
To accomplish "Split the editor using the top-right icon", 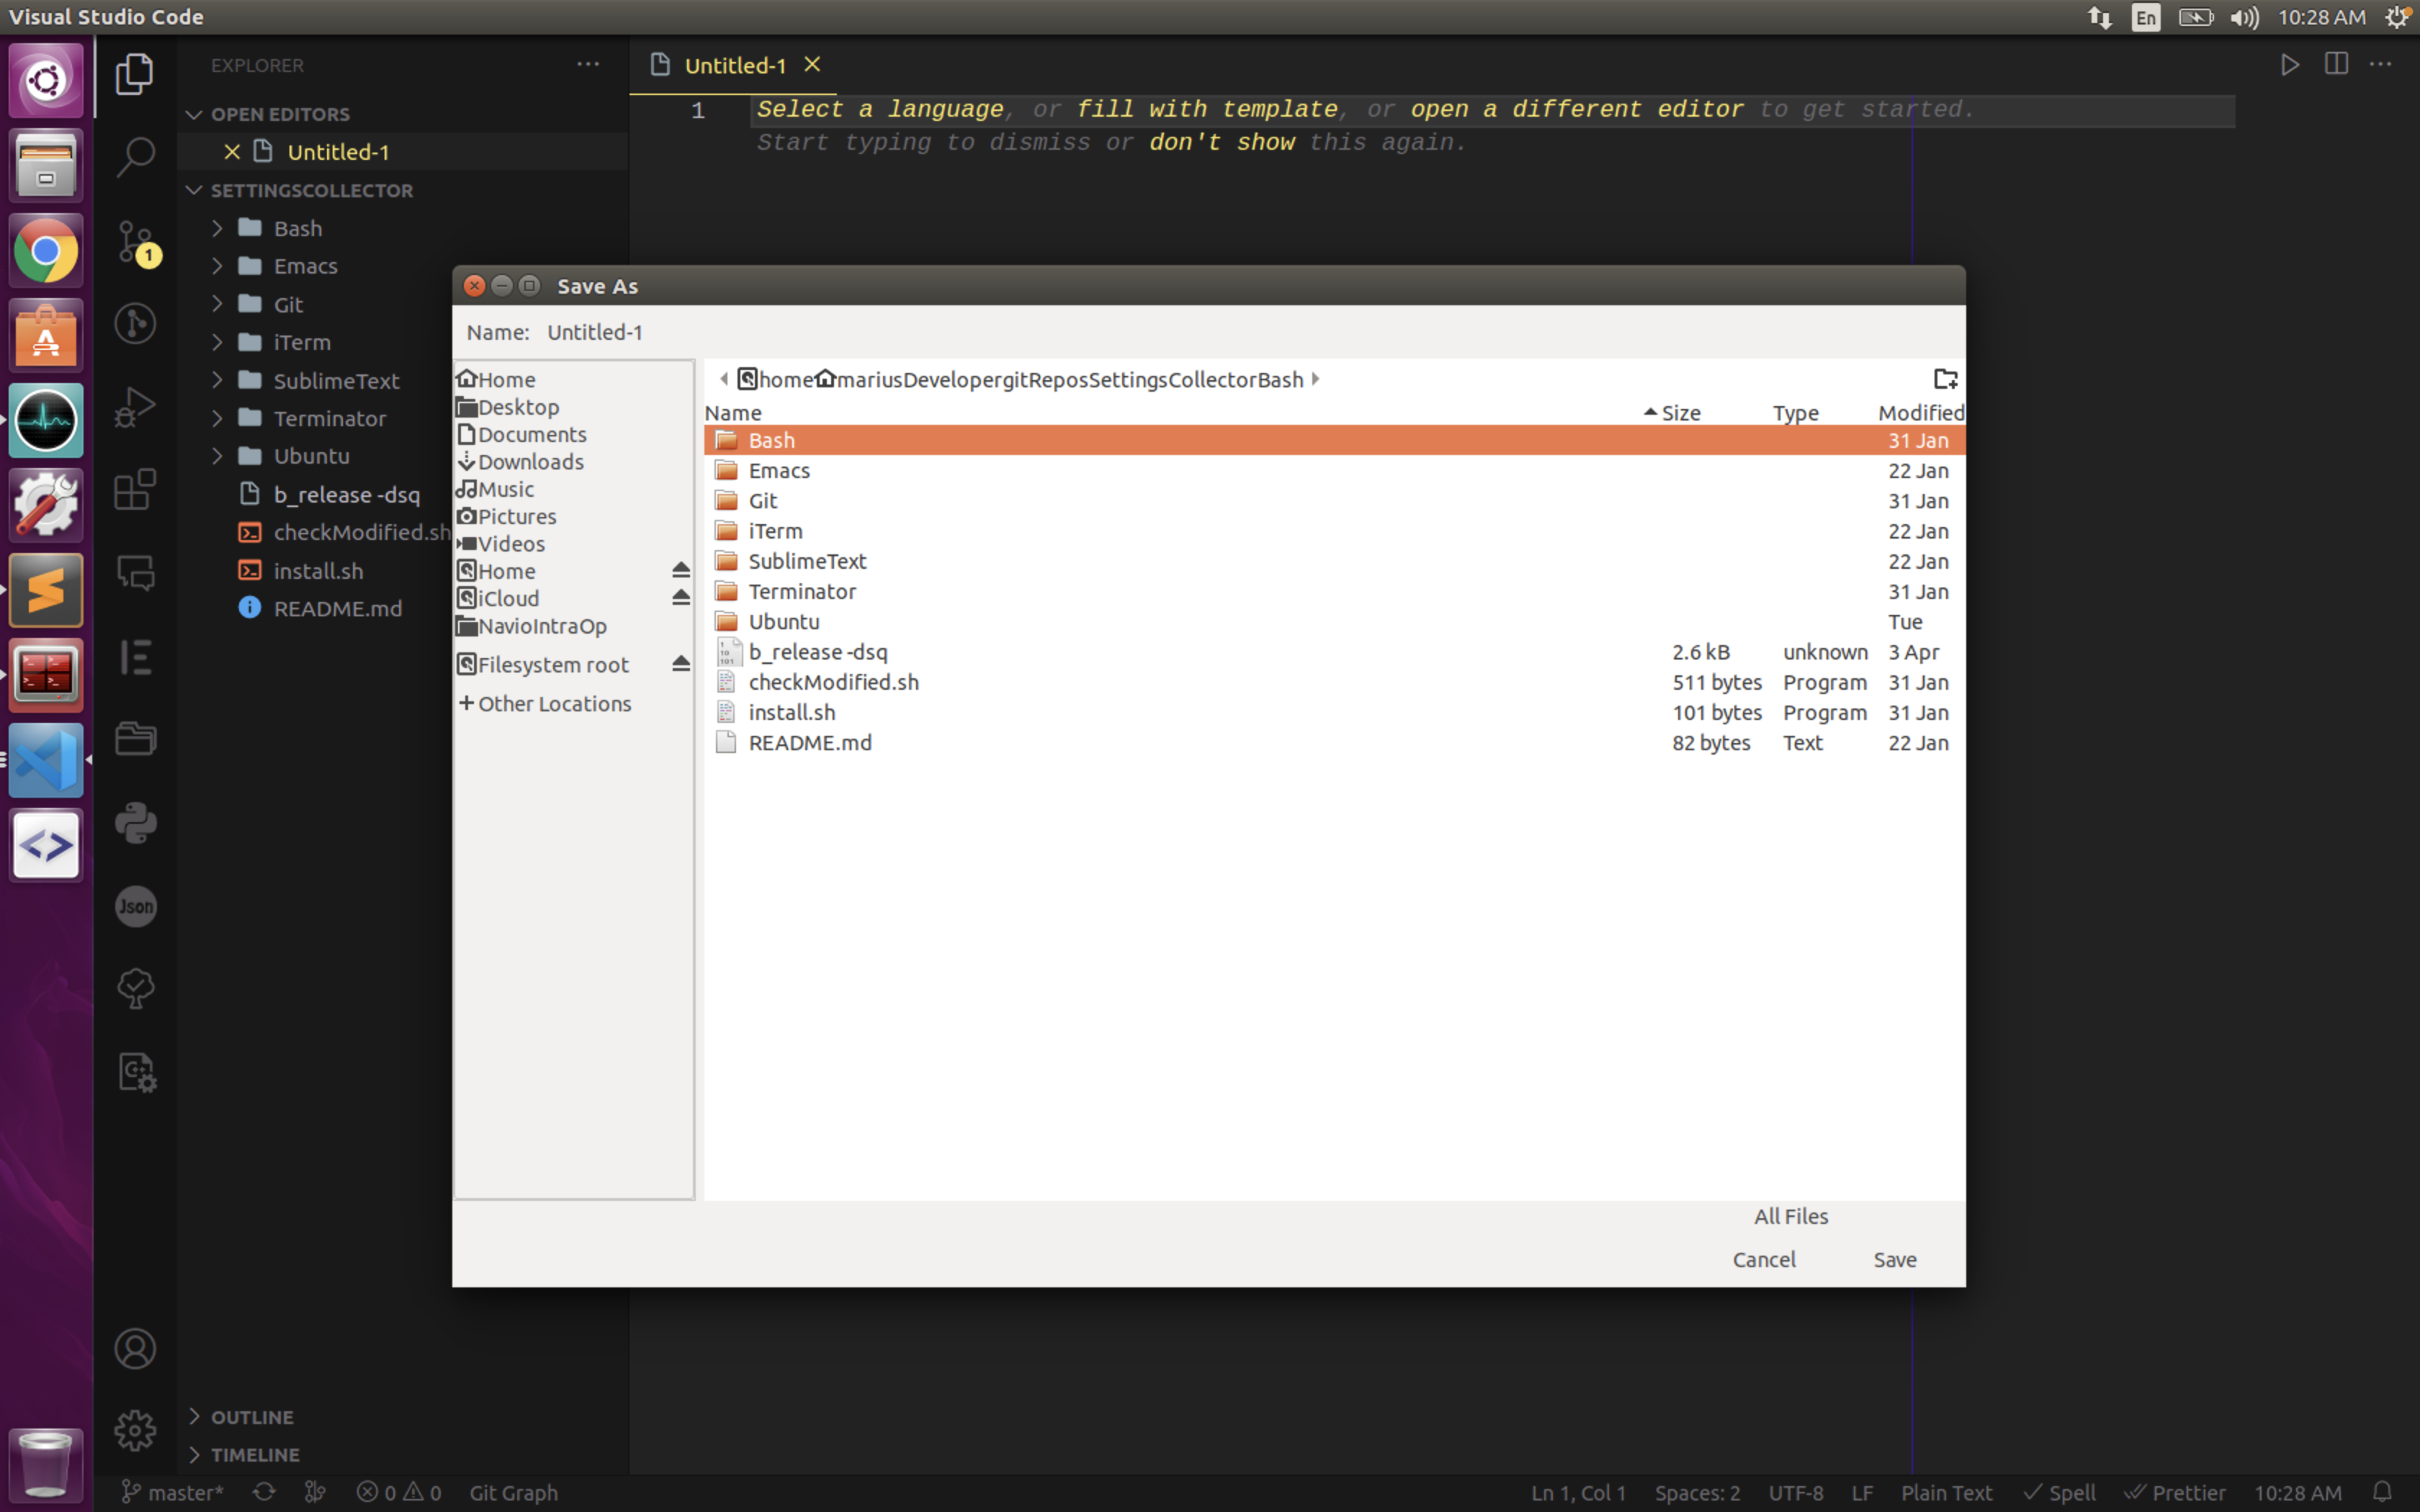I will click(2336, 64).
